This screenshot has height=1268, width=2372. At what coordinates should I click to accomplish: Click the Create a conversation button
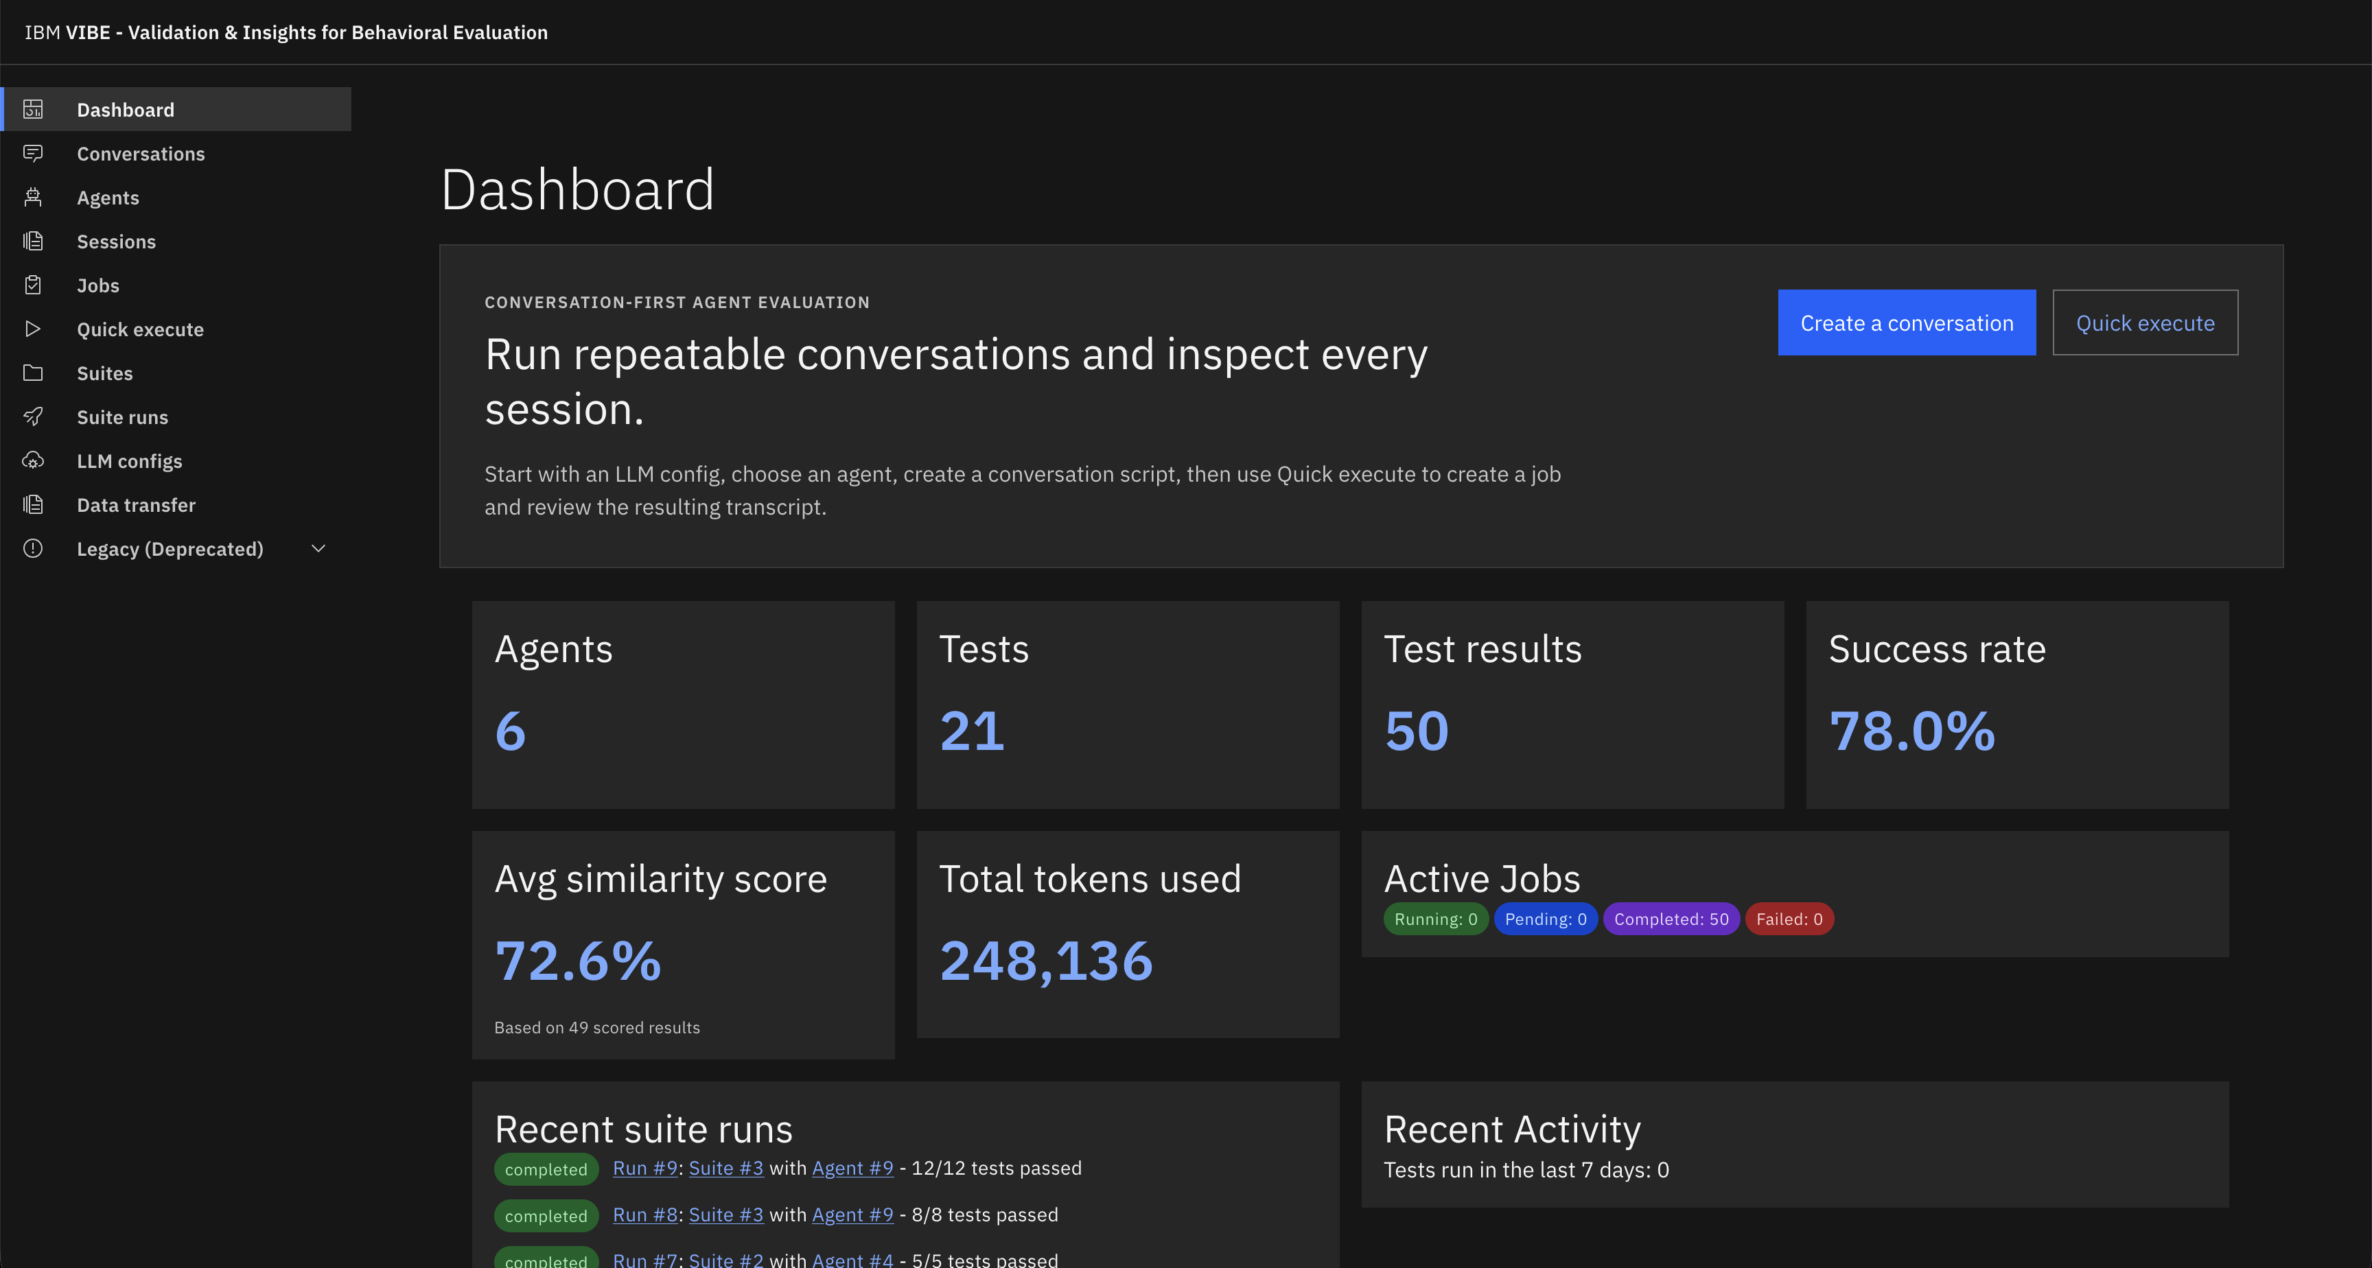[x=1906, y=322]
